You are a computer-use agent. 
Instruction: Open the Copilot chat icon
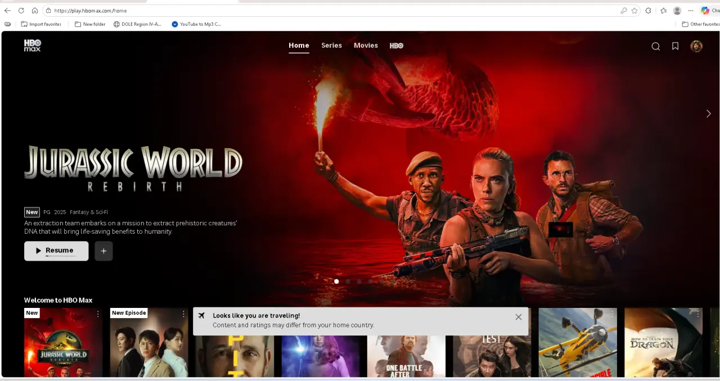click(x=705, y=11)
